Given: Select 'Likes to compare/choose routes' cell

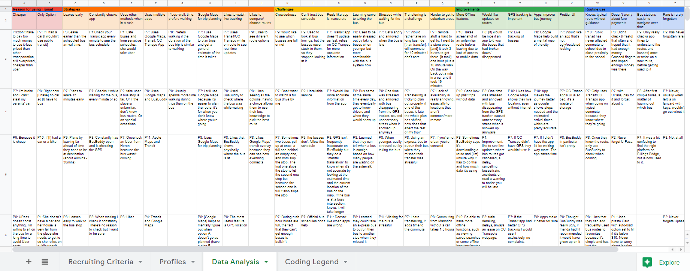Looking at the screenshot, I should point(261,21).
